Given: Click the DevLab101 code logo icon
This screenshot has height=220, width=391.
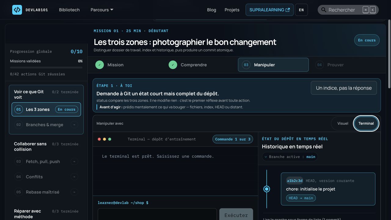Looking at the screenshot, I should 17,10.
